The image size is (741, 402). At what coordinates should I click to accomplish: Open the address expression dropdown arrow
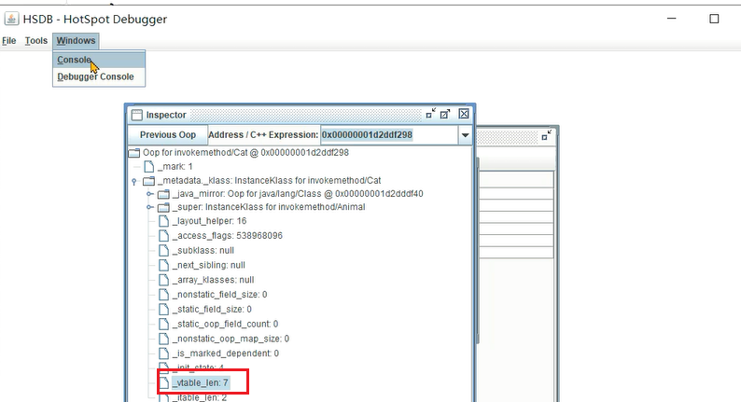pyautogui.click(x=465, y=135)
